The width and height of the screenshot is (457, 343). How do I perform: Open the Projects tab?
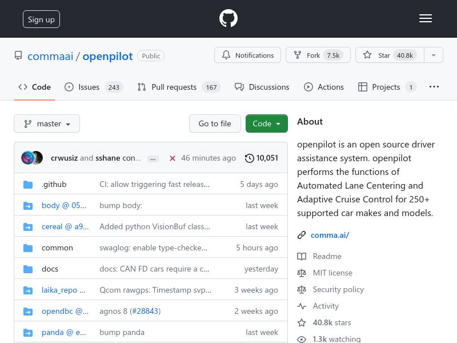pos(387,87)
